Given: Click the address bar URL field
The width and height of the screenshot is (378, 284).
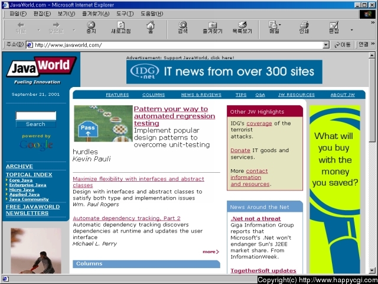Looking at the screenshot, I should 178,45.
